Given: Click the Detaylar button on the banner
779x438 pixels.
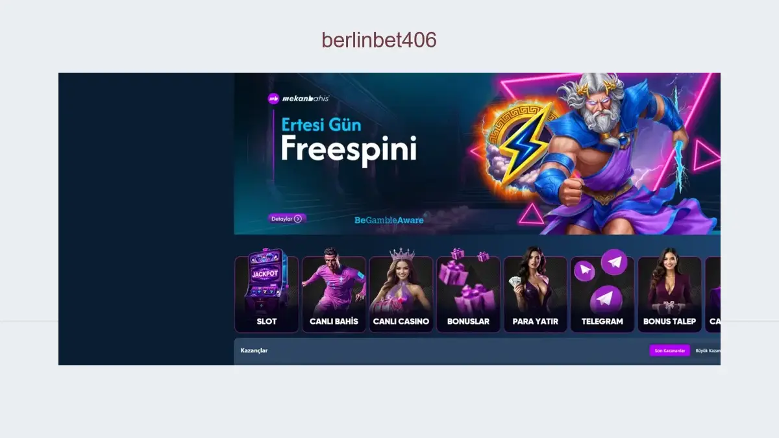Looking at the screenshot, I should tap(287, 219).
